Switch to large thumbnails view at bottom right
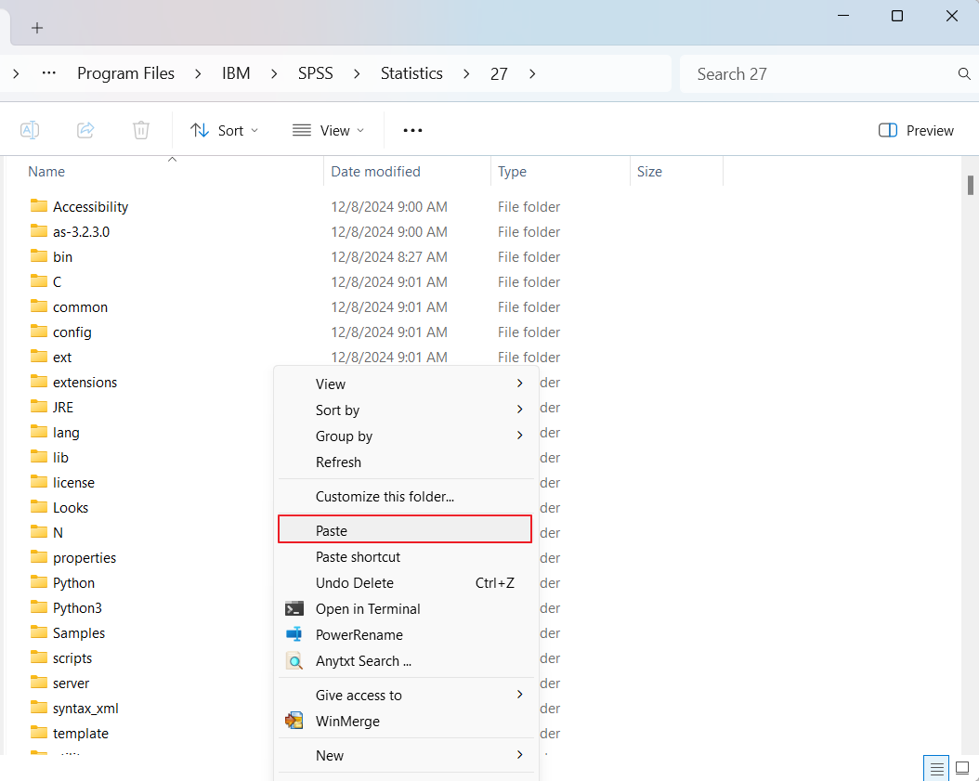Image resolution: width=979 pixels, height=781 pixels. pos(962,767)
